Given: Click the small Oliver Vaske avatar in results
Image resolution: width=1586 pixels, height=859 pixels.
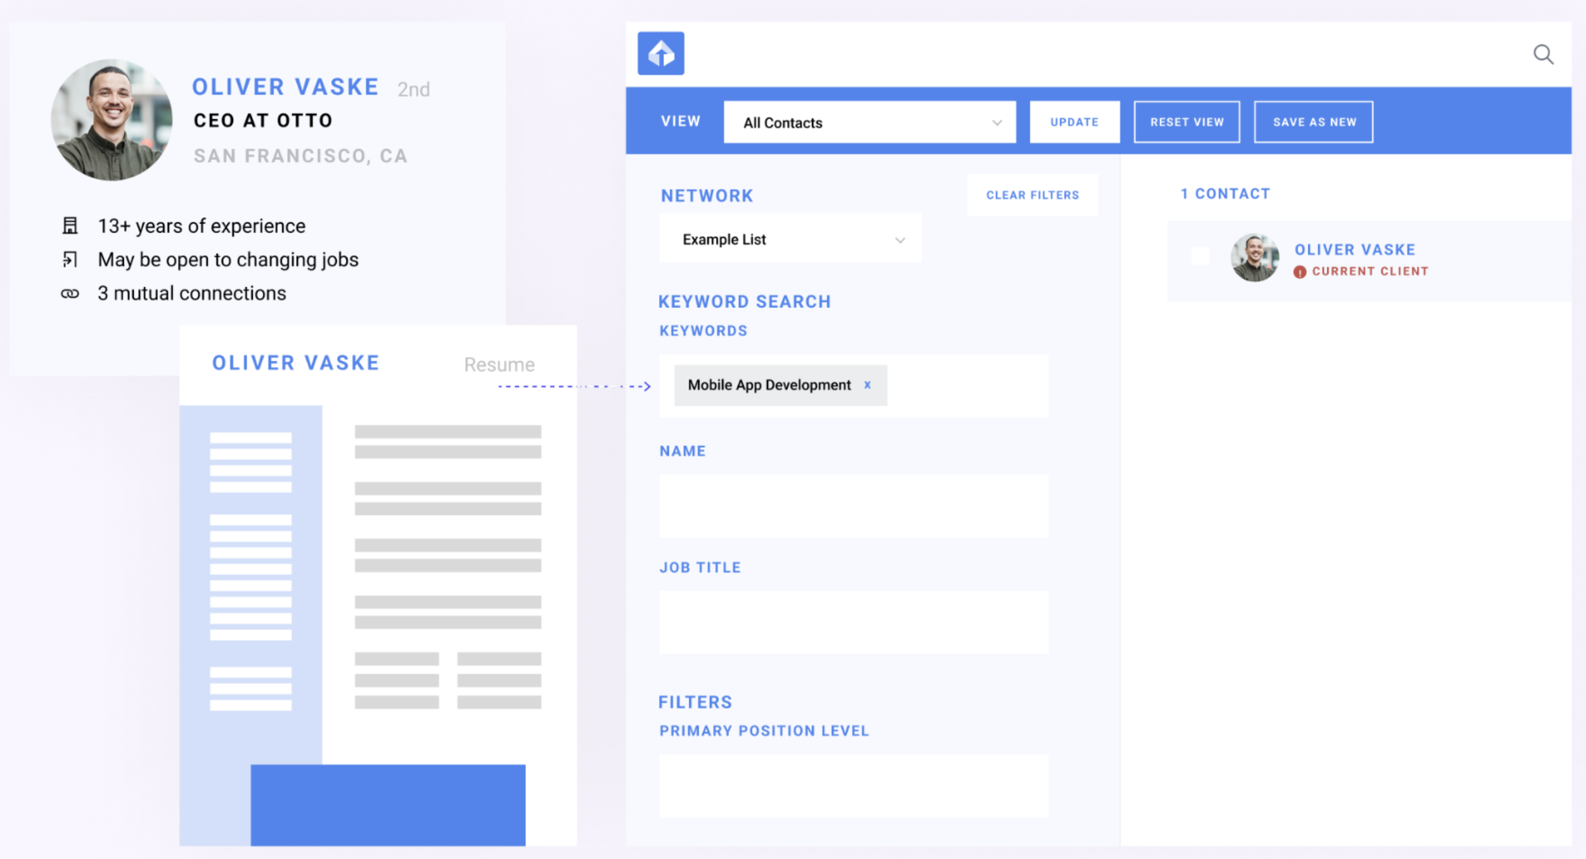Looking at the screenshot, I should pos(1254,257).
